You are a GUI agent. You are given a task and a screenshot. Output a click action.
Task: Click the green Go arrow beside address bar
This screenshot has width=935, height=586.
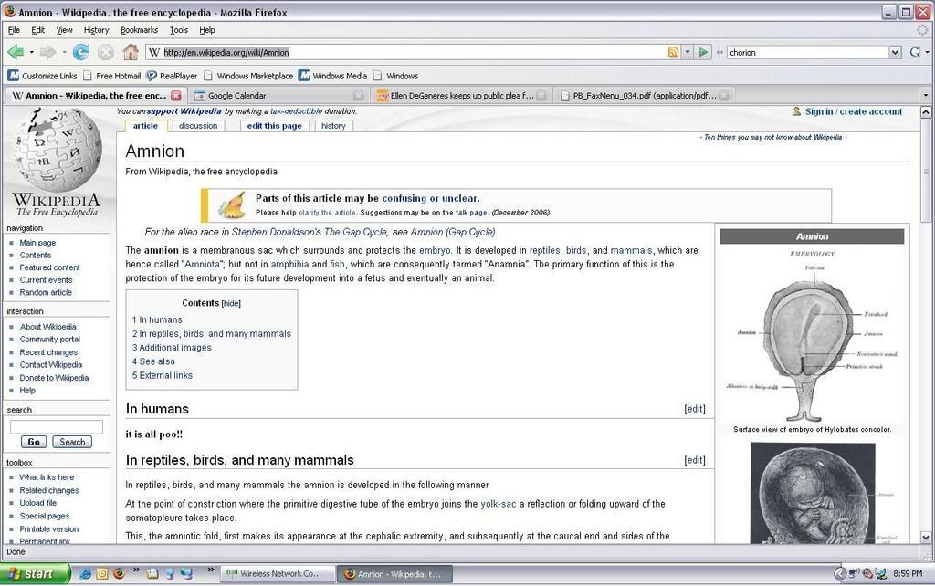click(x=704, y=52)
